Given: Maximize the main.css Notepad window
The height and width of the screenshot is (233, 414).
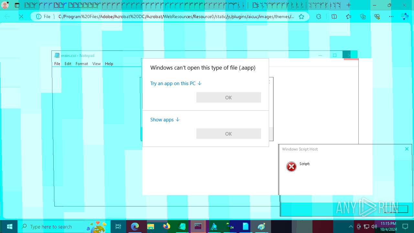Looking at the screenshot, I should tap(335, 55).
